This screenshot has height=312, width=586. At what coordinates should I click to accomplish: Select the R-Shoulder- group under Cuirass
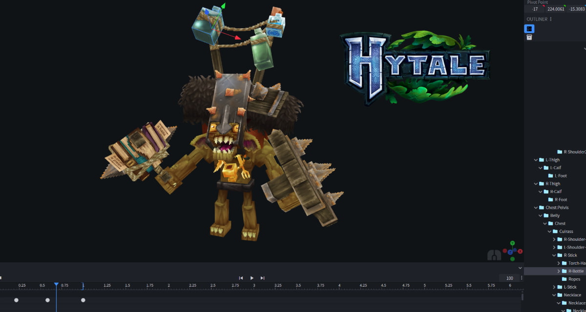pyautogui.click(x=575, y=239)
